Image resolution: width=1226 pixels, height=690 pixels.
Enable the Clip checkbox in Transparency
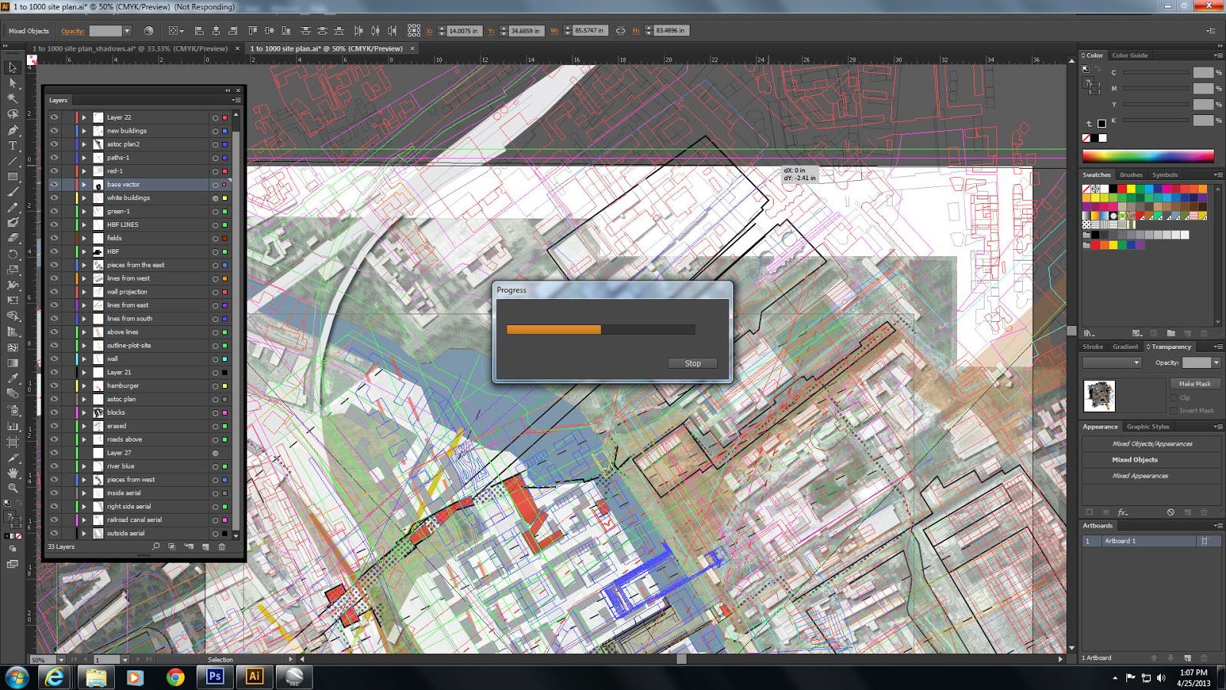pos(1174,398)
